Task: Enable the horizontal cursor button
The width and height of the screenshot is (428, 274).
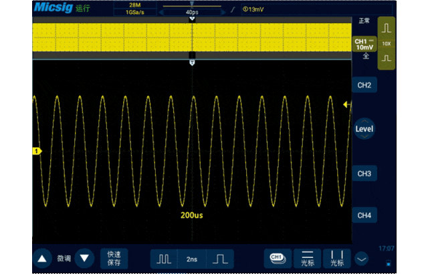Action: tap(308, 259)
